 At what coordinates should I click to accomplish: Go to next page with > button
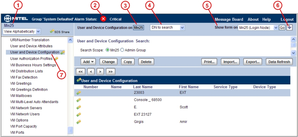pyautogui.click(x=100, y=72)
